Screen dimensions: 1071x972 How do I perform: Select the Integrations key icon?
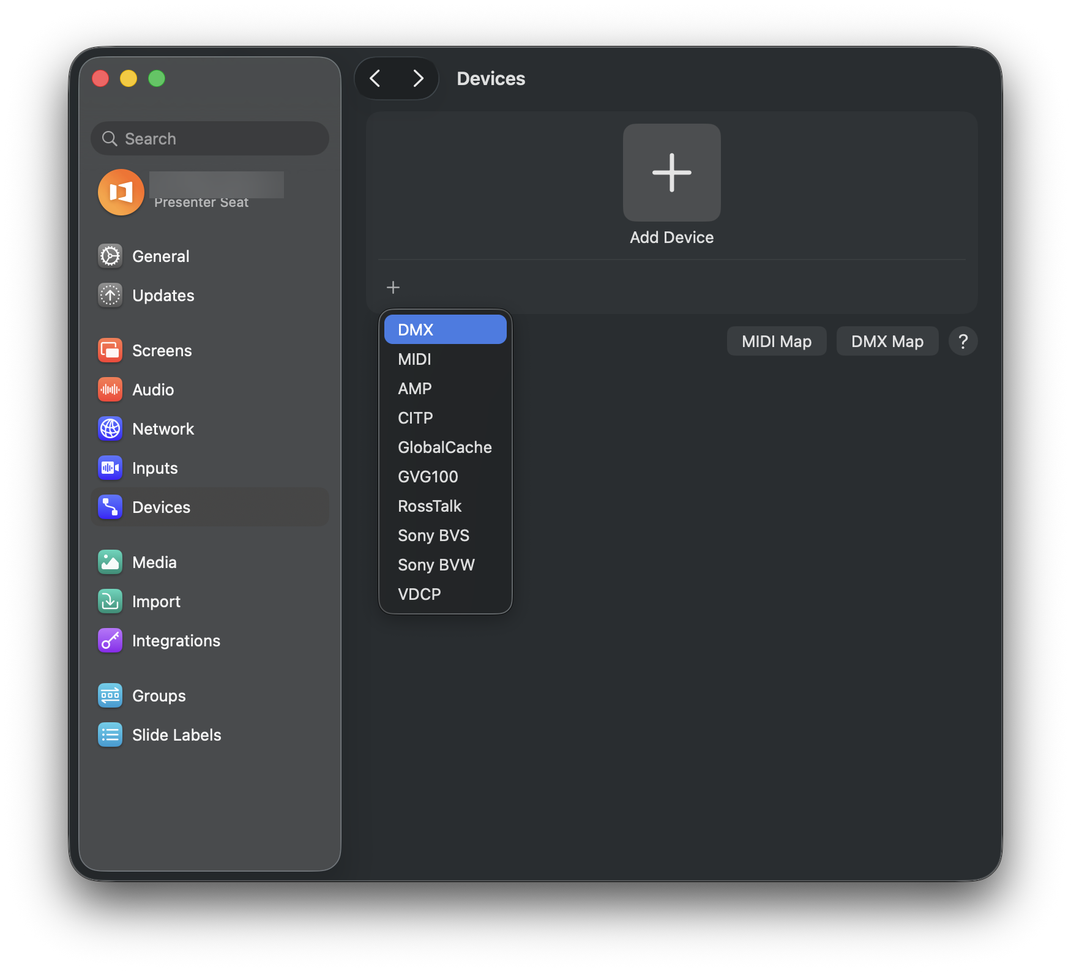(110, 640)
